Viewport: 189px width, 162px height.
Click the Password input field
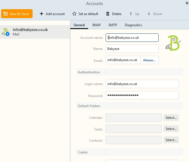click(x=142, y=95)
